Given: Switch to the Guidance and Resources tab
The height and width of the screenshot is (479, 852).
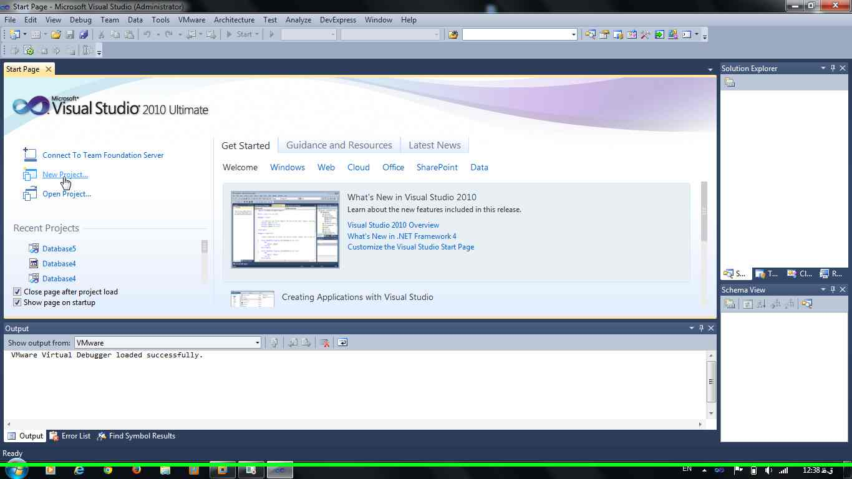Looking at the screenshot, I should pos(339,145).
